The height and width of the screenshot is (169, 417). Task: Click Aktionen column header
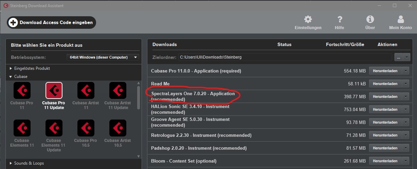click(387, 44)
